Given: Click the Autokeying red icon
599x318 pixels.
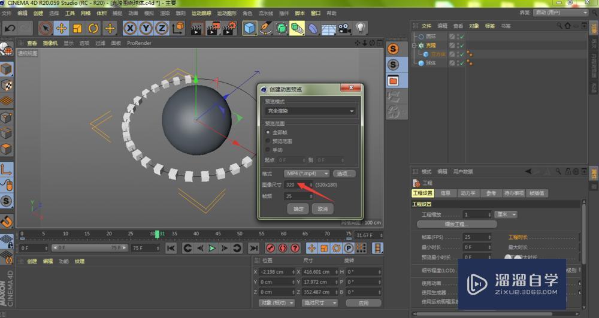Looking at the screenshot, I should [283, 248].
